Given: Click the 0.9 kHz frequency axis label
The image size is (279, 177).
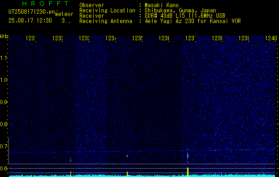Looking at the screenshot, I should [x=4, y=102].
